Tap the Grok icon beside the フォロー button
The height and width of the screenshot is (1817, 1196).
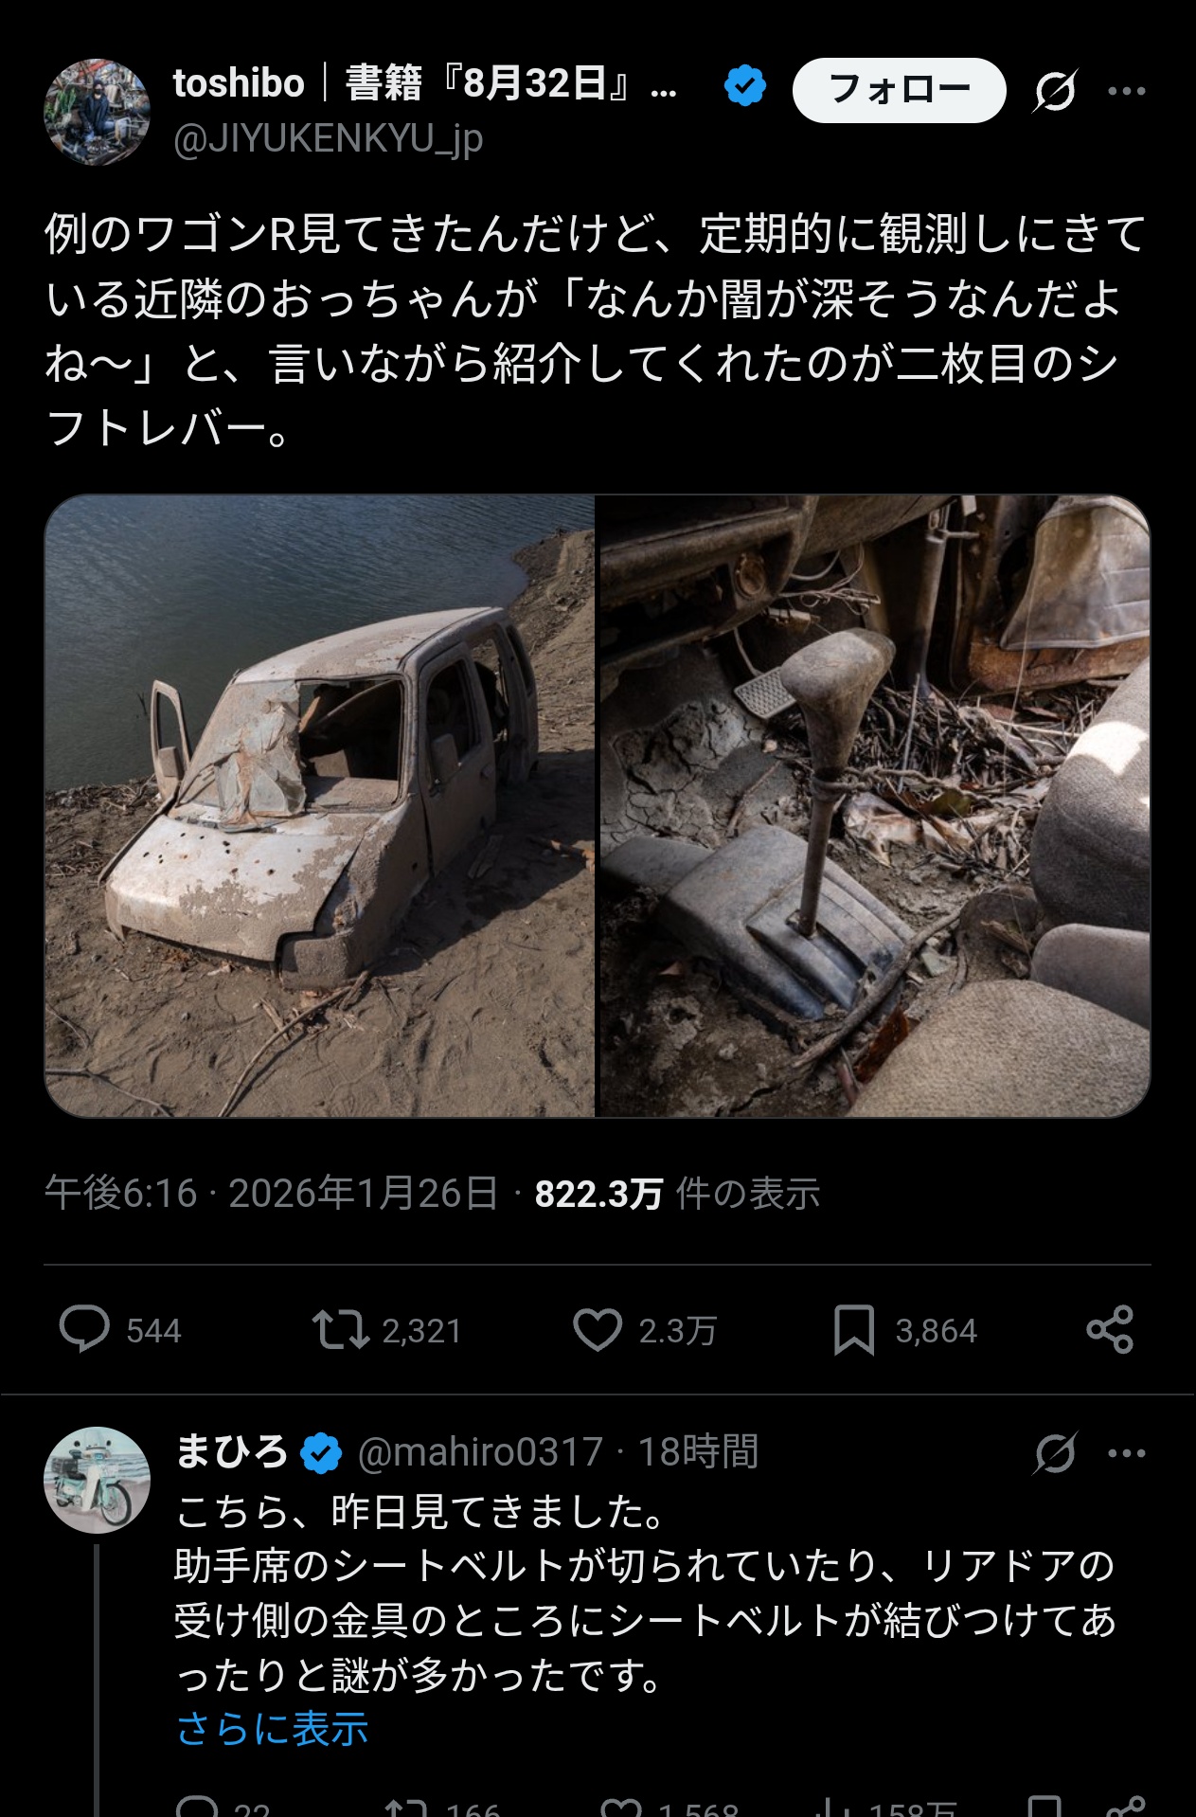pos(1054,91)
